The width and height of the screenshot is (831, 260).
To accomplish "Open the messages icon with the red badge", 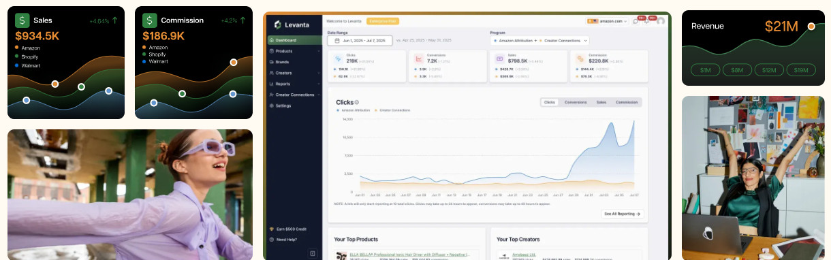I will [636, 21].
